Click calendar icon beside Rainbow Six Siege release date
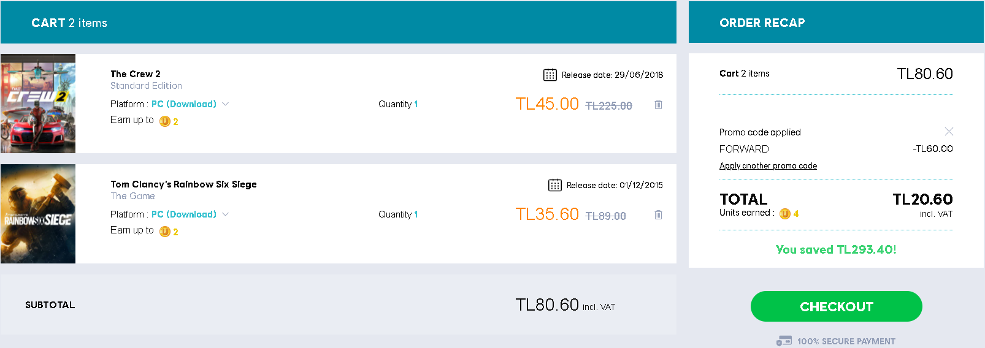Image resolution: width=985 pixels, height=348 pixels. (554, 185)
